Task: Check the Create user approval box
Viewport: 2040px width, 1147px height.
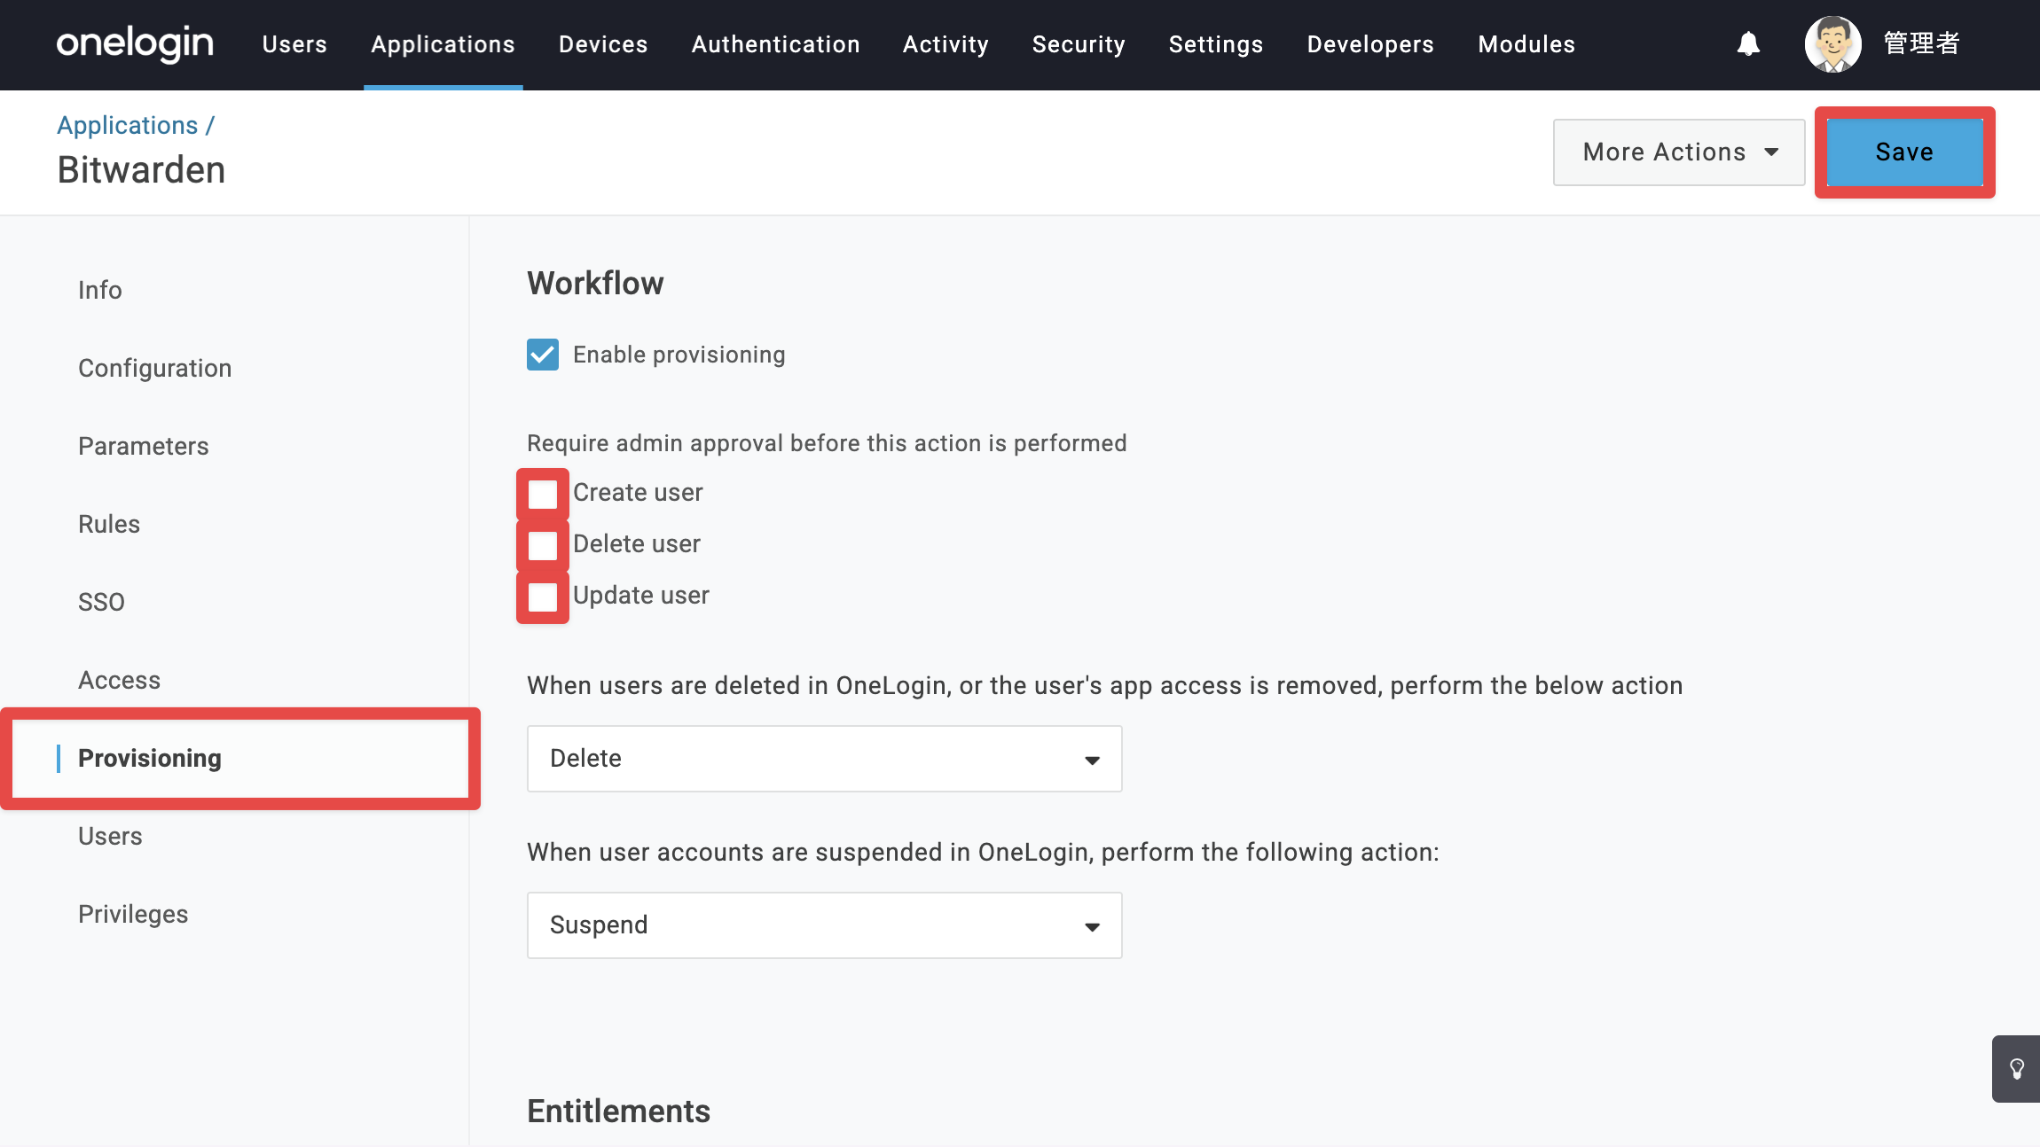Action: pyautogui.click(x=543, y=494)
